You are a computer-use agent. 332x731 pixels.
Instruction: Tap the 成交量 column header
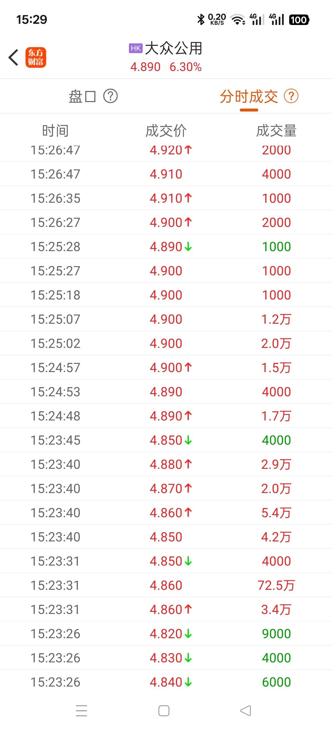pyautogui.click(x=276, y=131)
